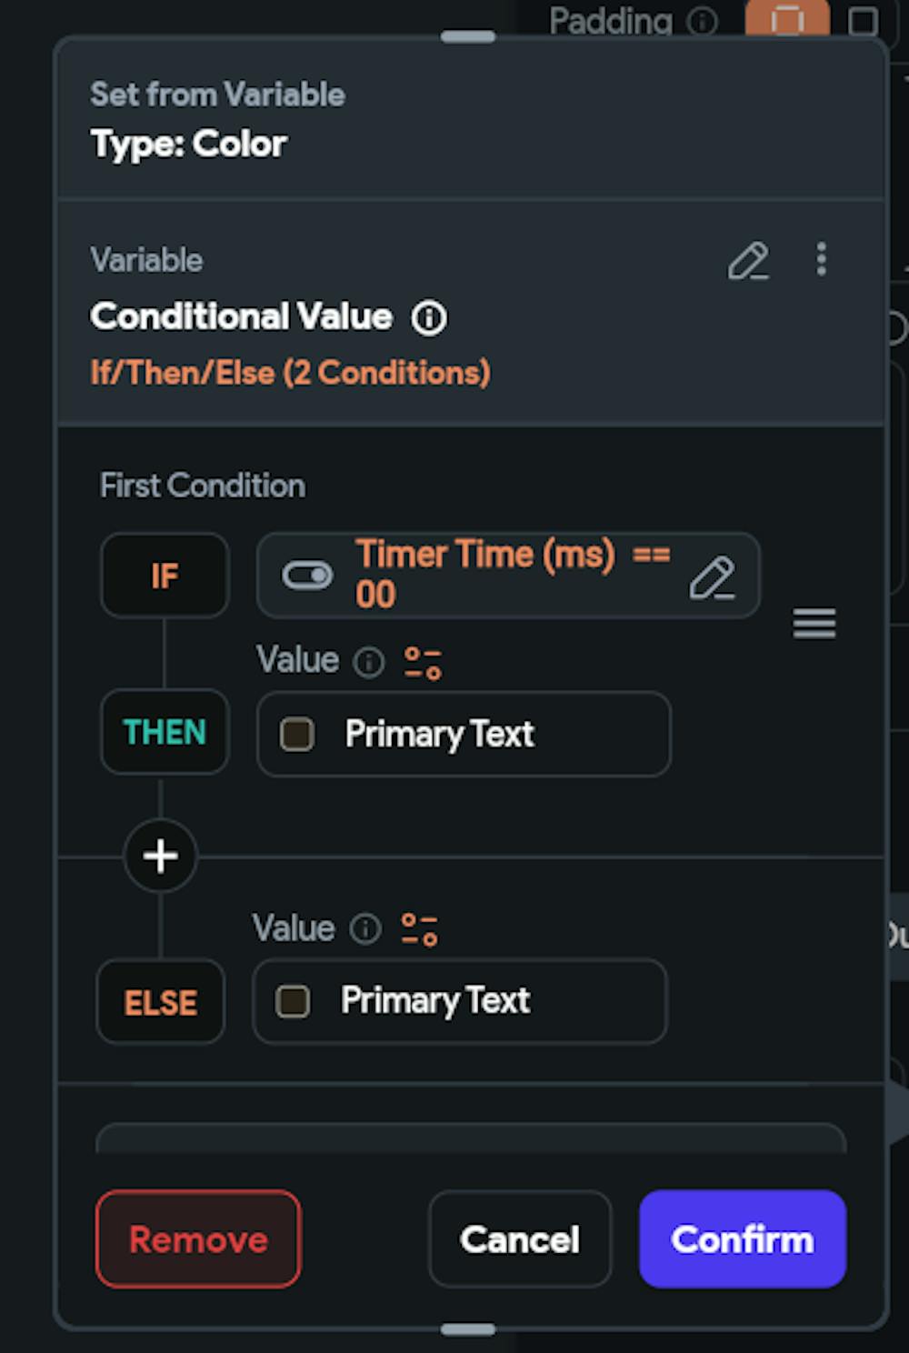This screenshot has height=1353, width=909.
Task: Toggle orange padding mode button at top
Action: (787, 20)
